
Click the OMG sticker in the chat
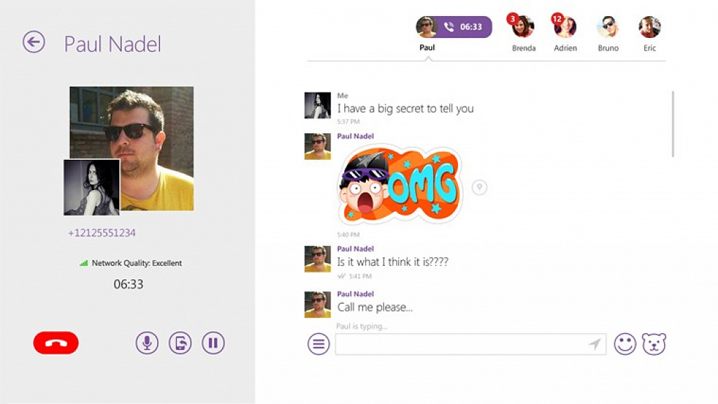(x=400, y=184)
